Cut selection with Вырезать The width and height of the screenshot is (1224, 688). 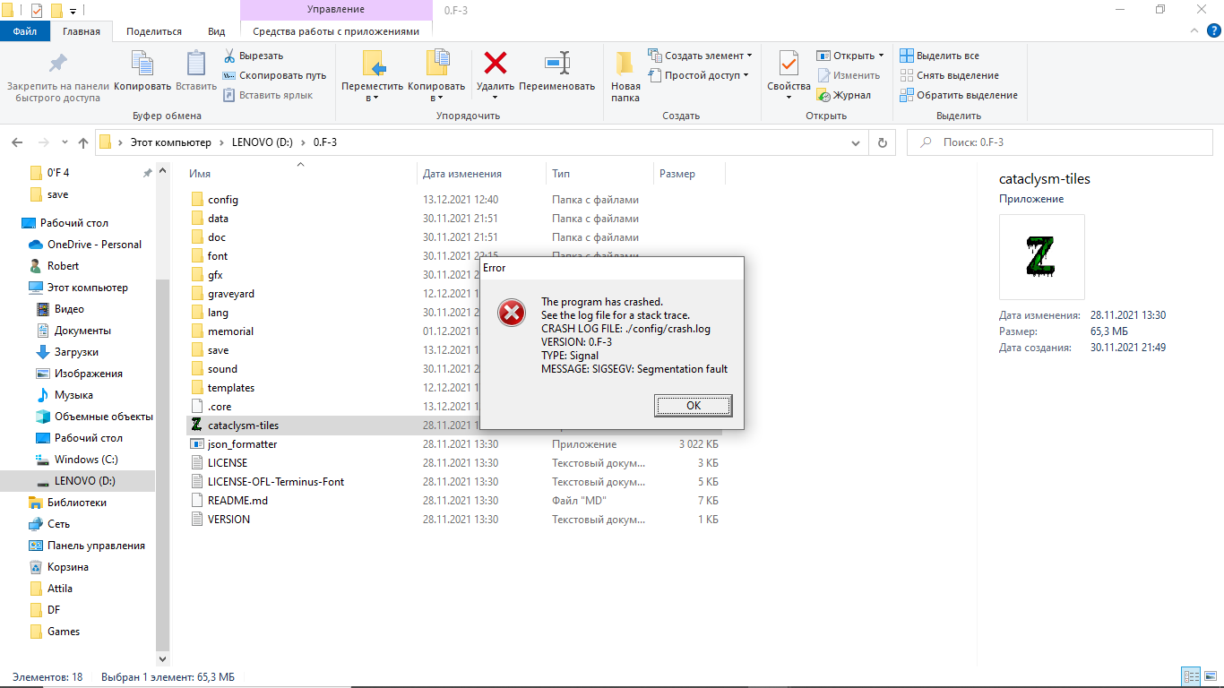pos(254,56)
